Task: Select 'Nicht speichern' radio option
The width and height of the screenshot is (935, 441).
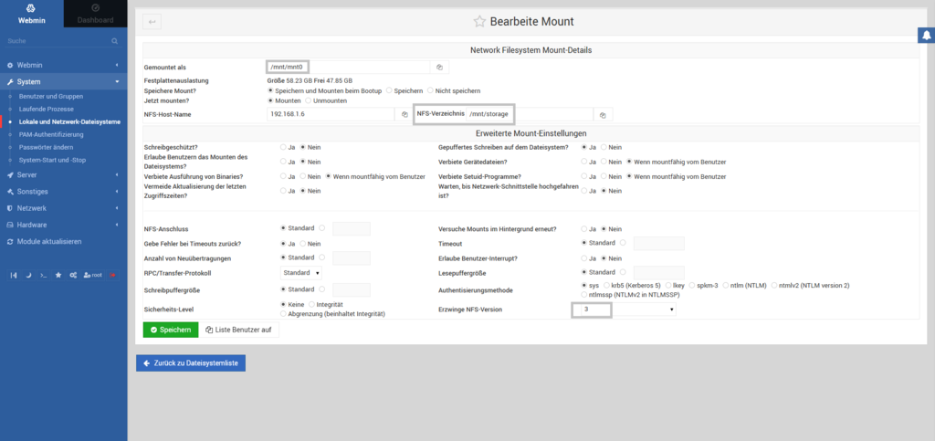Action: [430, 90]
